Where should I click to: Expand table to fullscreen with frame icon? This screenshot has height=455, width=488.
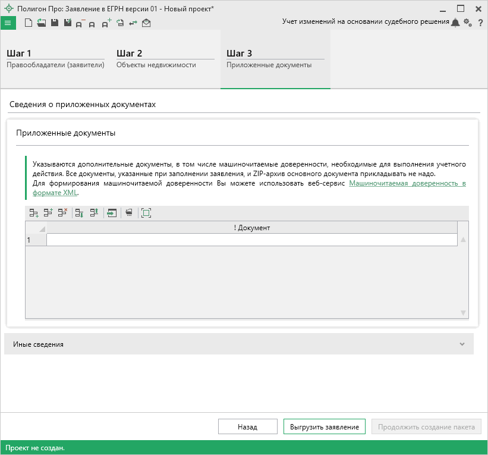tap(146, 212)
